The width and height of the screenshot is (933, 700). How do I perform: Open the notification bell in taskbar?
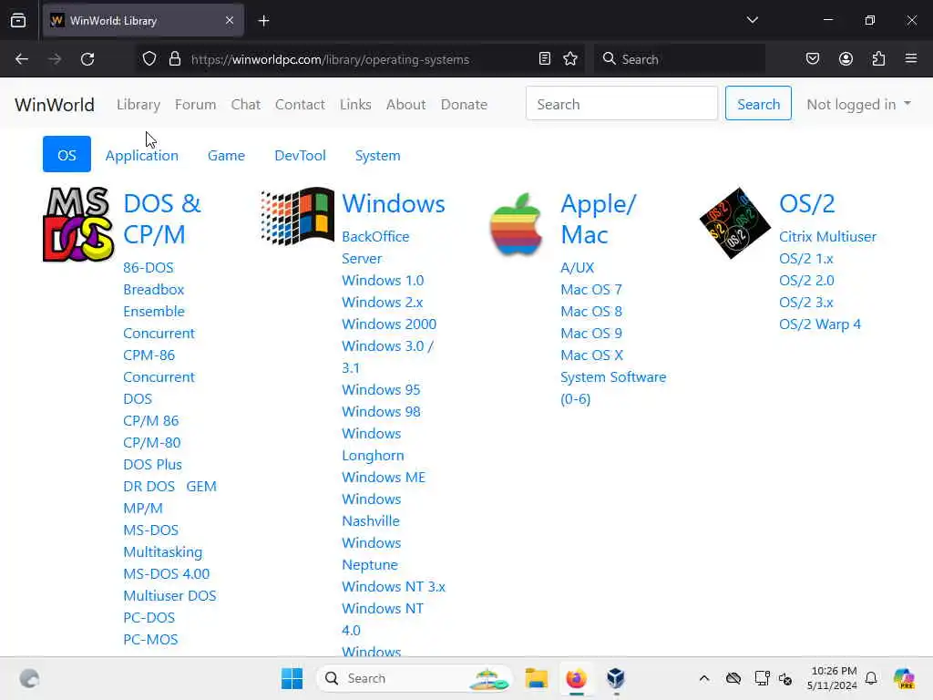(871, 678)
